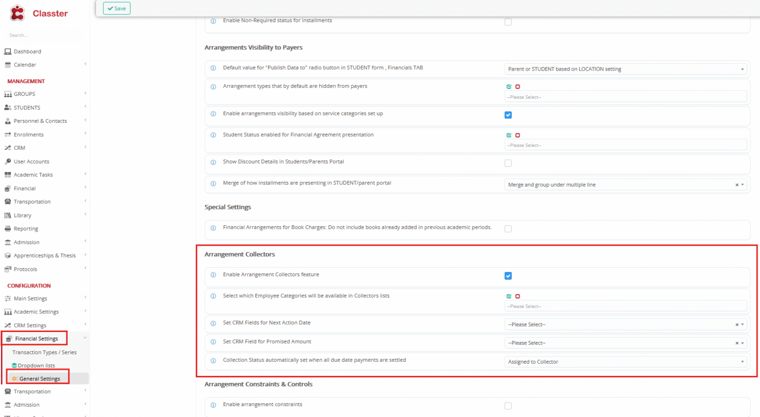Click the Save button
Viewport: 760px width, 417px height.
116,8
